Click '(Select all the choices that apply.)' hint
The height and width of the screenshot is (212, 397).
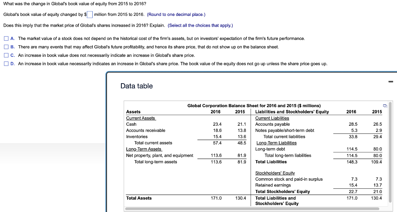200,25
